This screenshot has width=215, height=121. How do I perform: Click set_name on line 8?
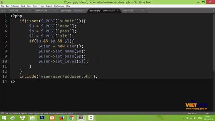[x=64, y=51]
